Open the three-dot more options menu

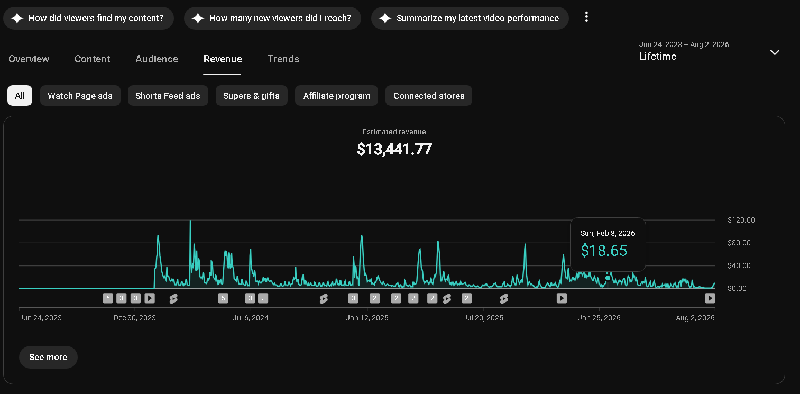[586, 17]
